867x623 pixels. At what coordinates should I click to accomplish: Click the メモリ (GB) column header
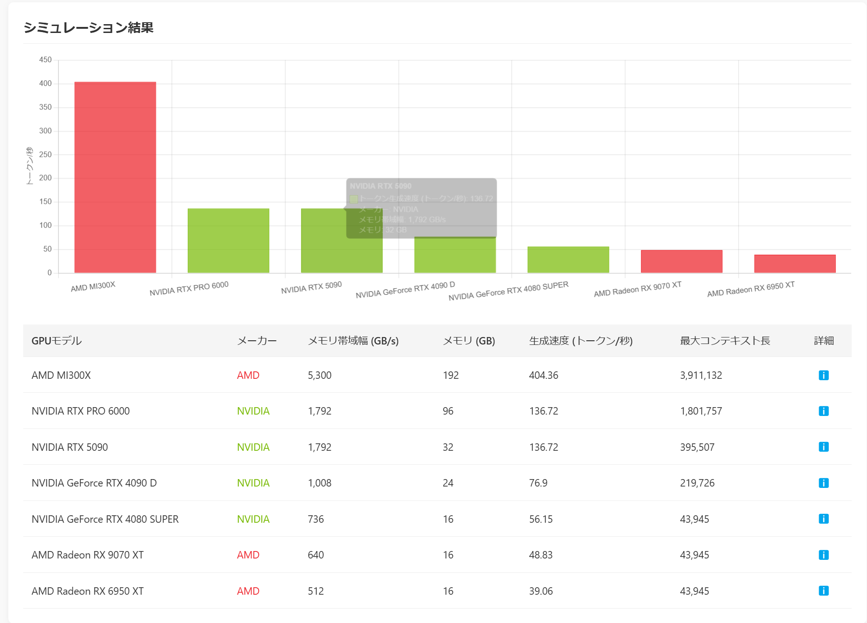pos(468,341)
